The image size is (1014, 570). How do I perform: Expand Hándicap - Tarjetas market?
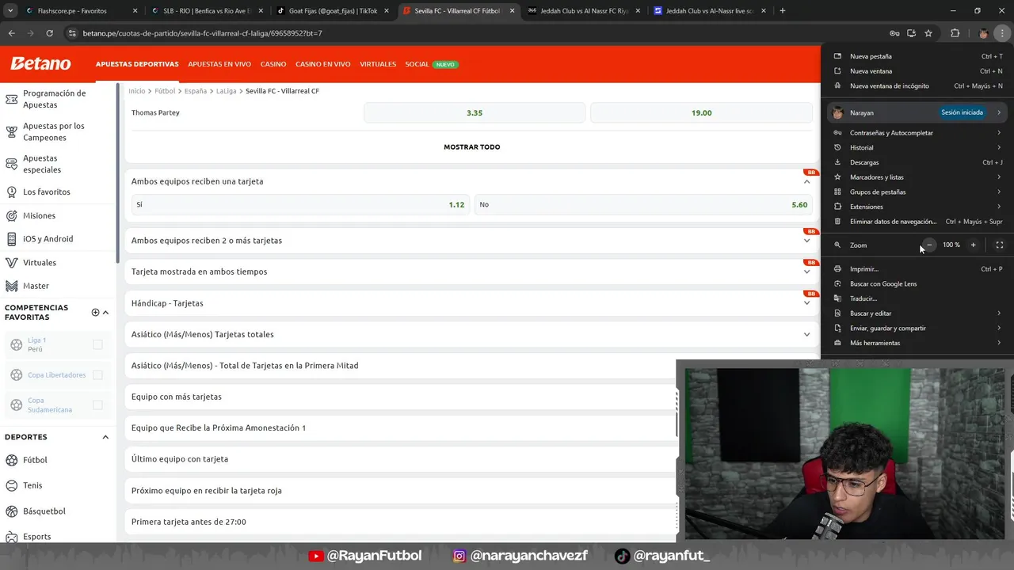(x=806, y=302)
